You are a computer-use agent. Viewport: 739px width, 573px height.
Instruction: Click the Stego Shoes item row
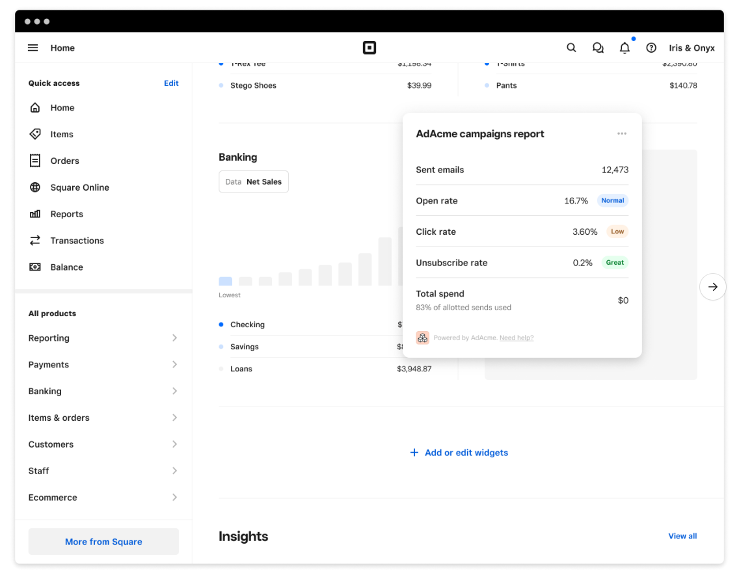325,85
